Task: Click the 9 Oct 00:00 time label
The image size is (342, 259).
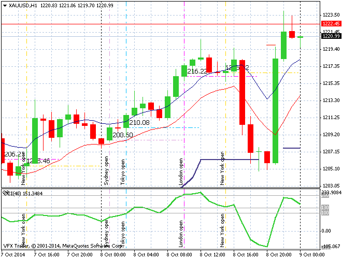Action: tap(312, 255)
